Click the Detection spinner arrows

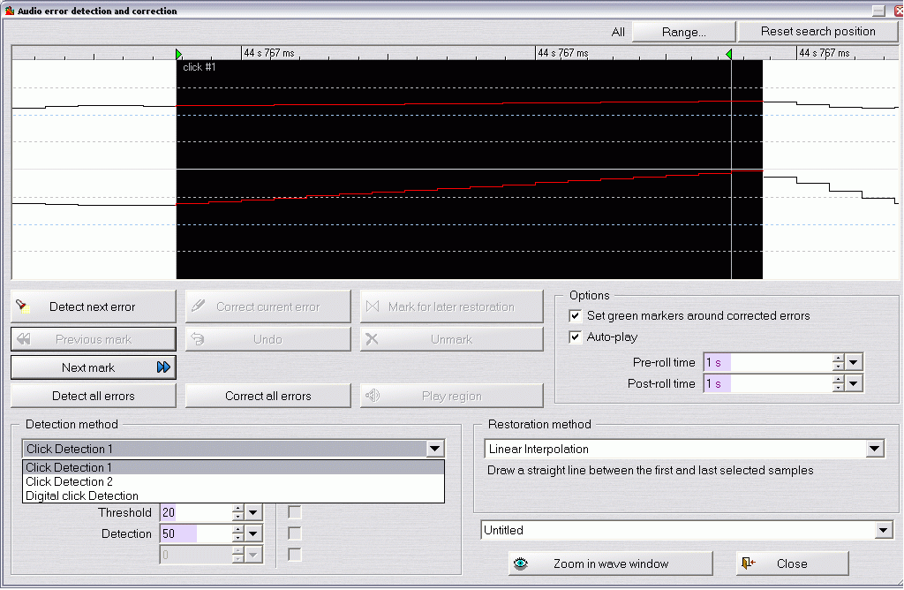[x=238, y=533]
